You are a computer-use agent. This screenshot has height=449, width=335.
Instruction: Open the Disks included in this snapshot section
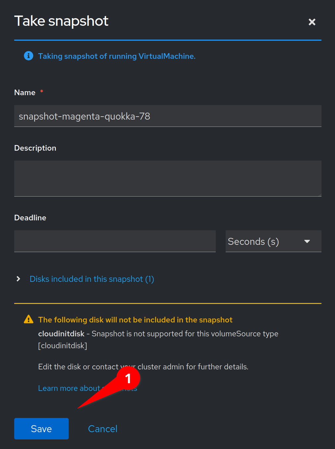click(92, 279)
